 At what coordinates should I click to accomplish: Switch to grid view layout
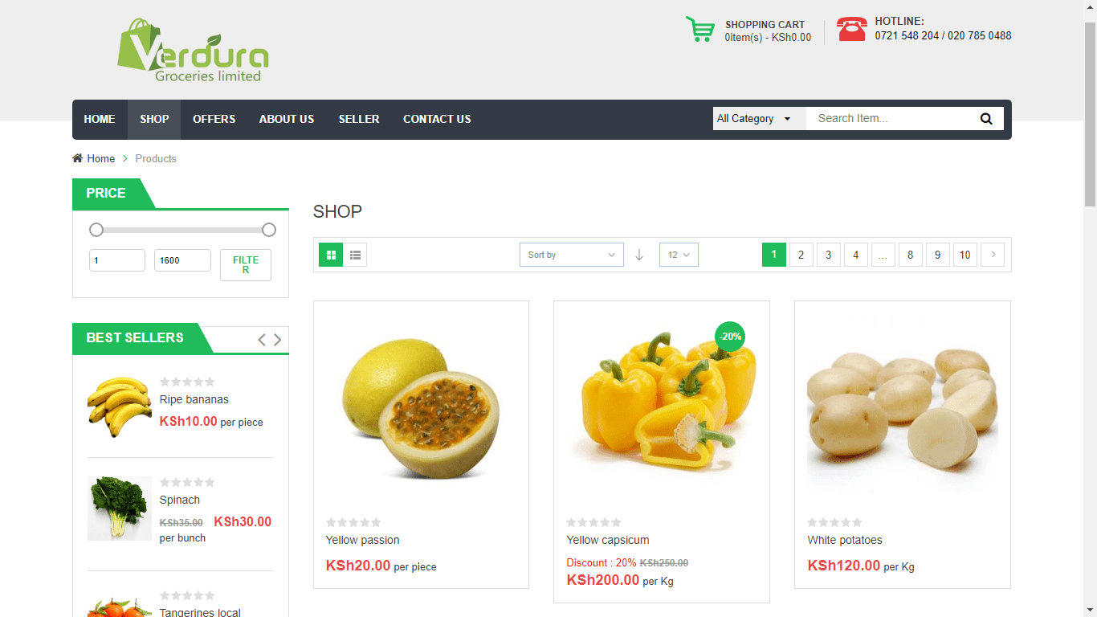click(331, 255)
